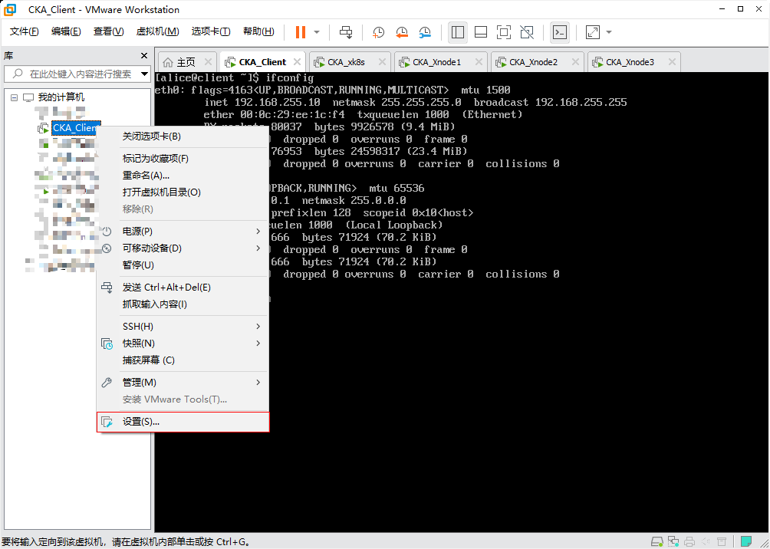Switch to the CKA_xk8s tab
The height and width of the screenshot is (549, 770).
(346, 62)
